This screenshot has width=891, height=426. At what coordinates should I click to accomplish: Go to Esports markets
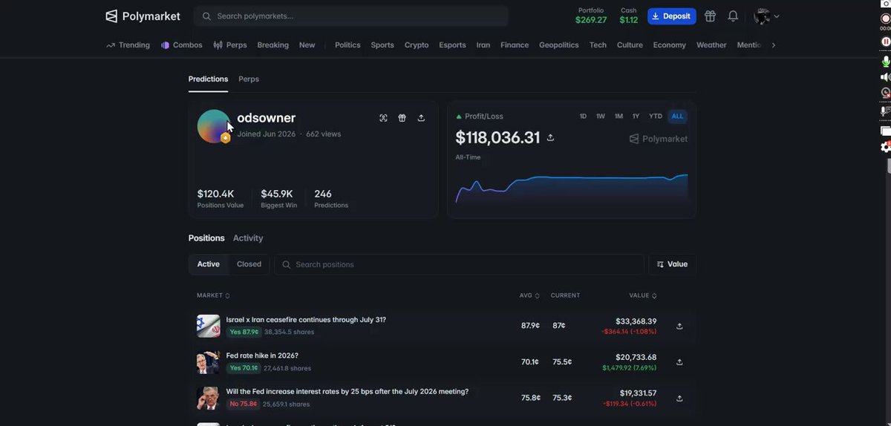pos(452,45)
